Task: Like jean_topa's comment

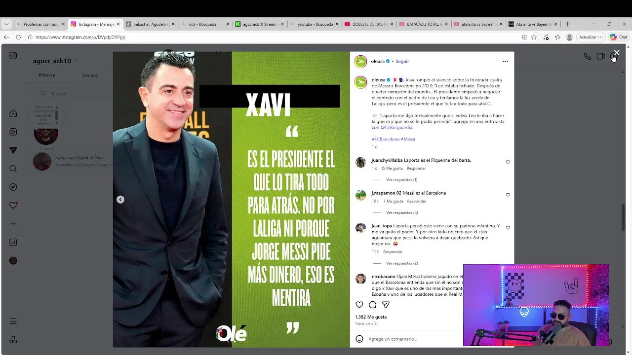Action: click(x=508, y=228)
